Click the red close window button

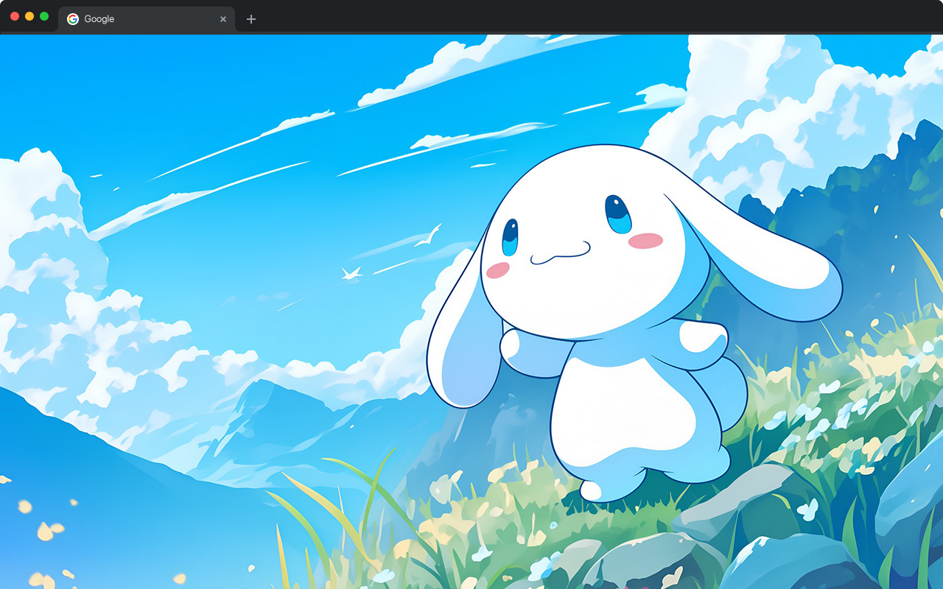click(15, 16)
